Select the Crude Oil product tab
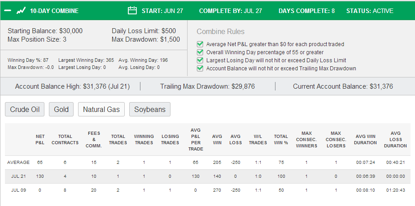The height and width of the screenshot is (206, 415). pyautogui.click(x=25, y=109)
